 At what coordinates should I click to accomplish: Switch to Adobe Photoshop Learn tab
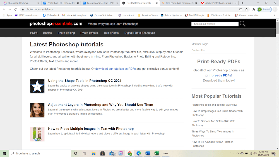pyautogui.click(x=219, y=3)
